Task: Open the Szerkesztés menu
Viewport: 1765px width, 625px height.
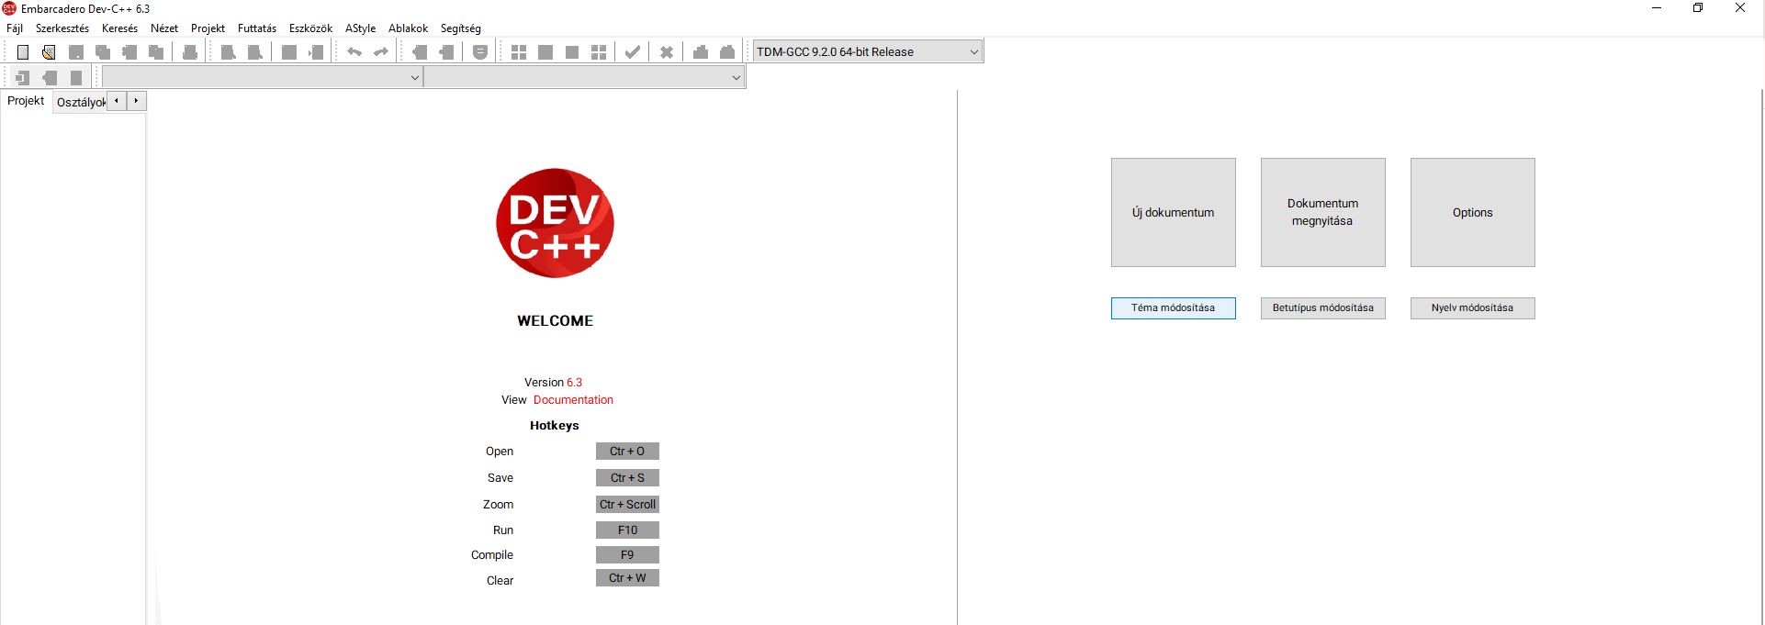Action: [x=62, y=28]
